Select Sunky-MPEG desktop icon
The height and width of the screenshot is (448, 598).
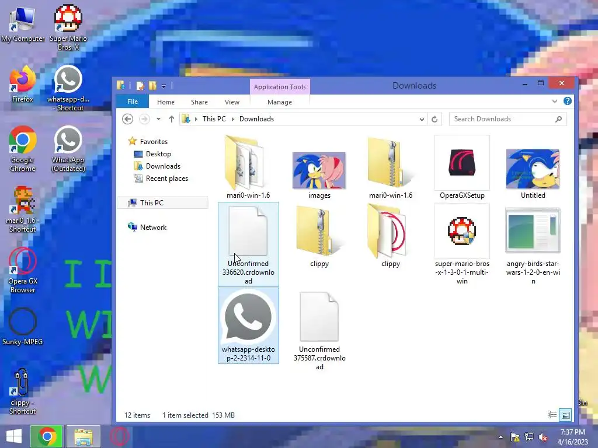(23, 327)
